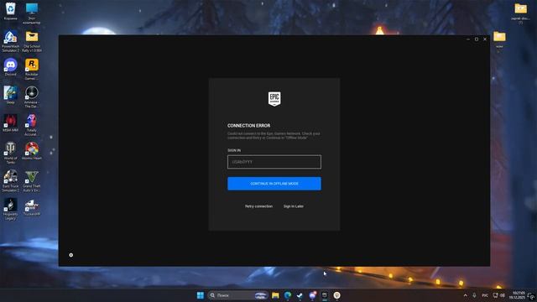Select Grand Theft Auto V shortcut

pyautogui.click(x=32, y=181)
